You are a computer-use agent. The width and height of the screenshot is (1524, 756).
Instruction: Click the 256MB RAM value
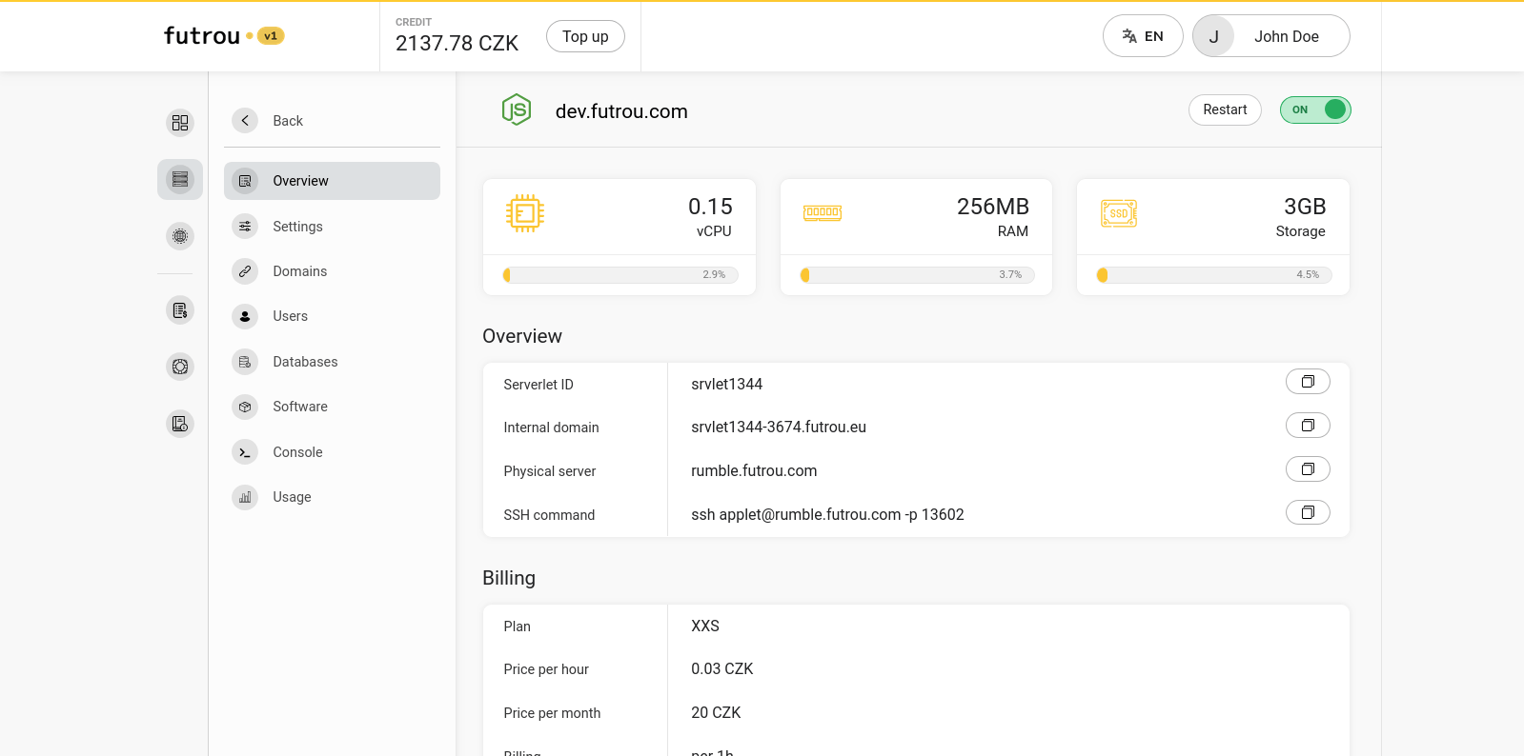[993, 207]
